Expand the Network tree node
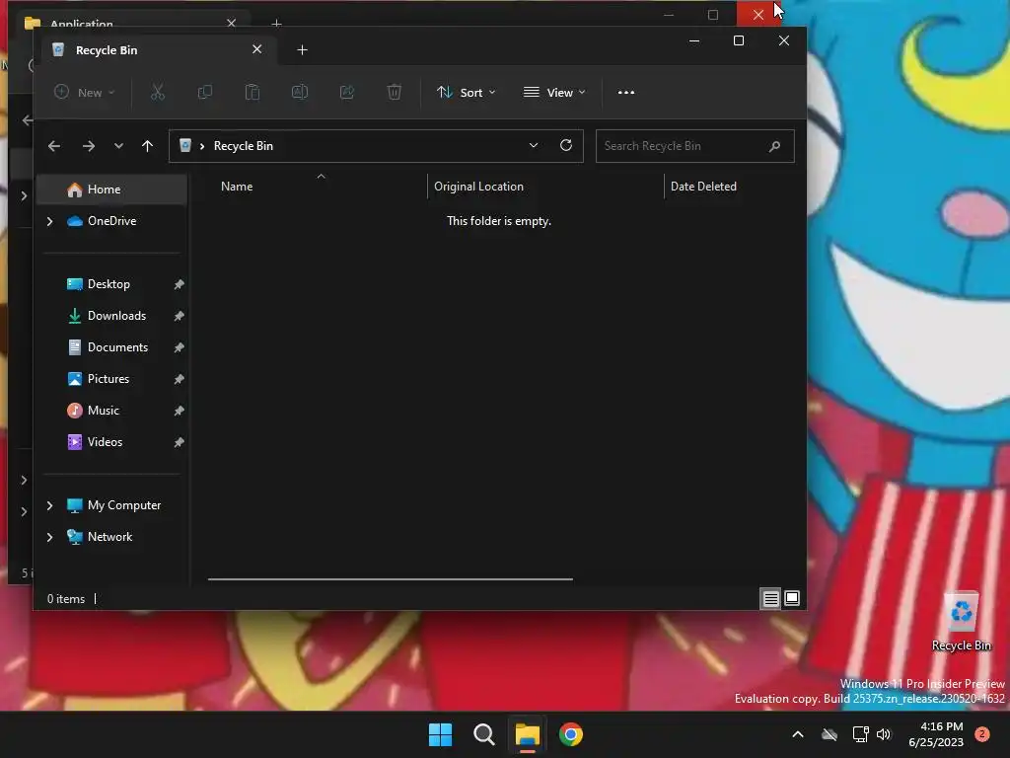 tap(49, 537)
